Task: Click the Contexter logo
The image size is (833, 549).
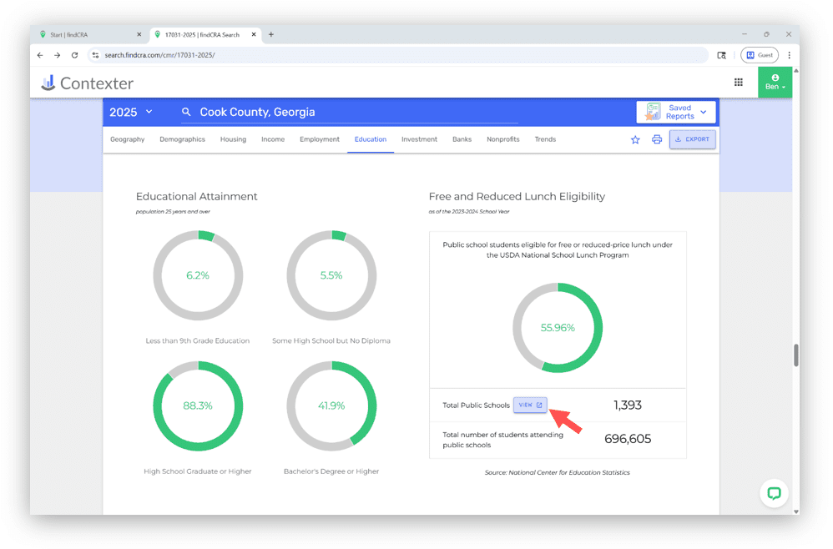Action: (x=88, y=83)
